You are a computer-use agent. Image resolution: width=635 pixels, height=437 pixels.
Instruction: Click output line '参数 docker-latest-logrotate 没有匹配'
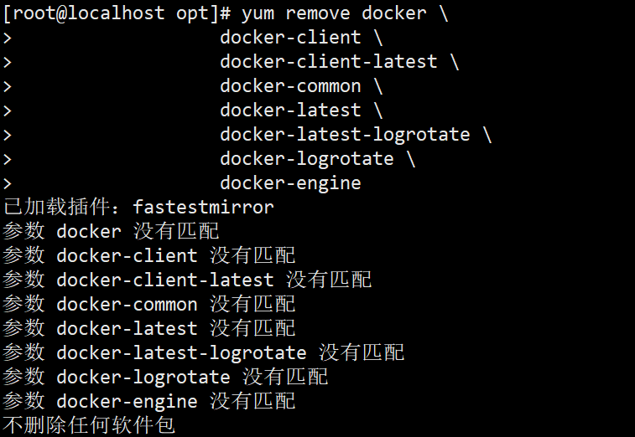click(204, 352)
